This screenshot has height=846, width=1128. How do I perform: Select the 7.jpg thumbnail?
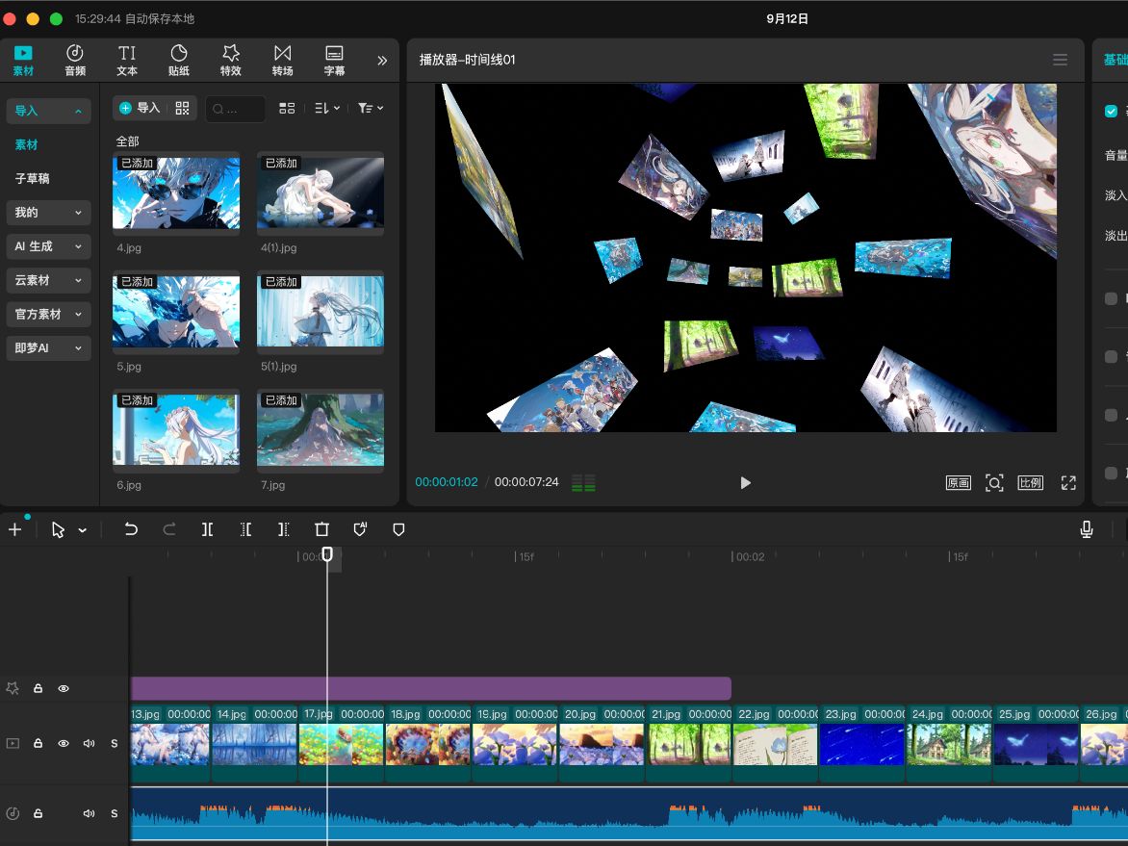(x=320, y=430)
